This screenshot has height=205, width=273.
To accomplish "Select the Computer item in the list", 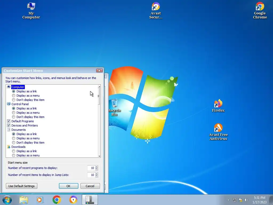I will point(18,87).
